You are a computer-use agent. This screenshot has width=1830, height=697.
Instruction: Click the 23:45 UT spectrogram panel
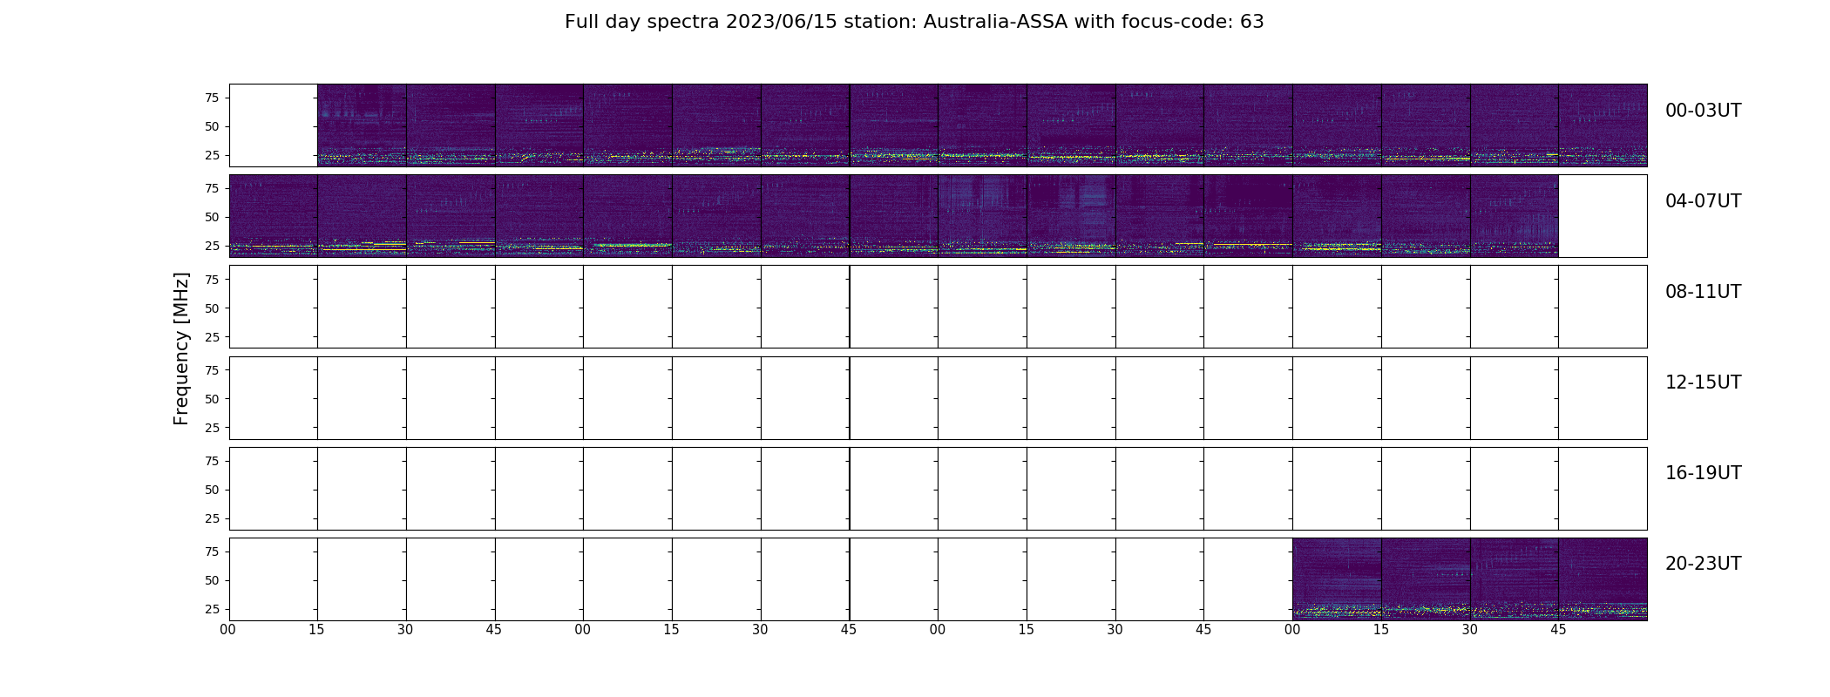pos(1603,579)
